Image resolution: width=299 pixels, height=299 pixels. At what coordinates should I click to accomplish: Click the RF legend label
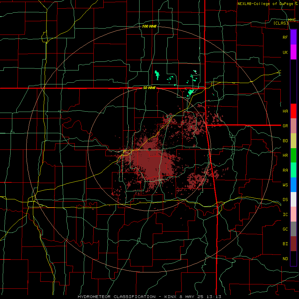285,37
